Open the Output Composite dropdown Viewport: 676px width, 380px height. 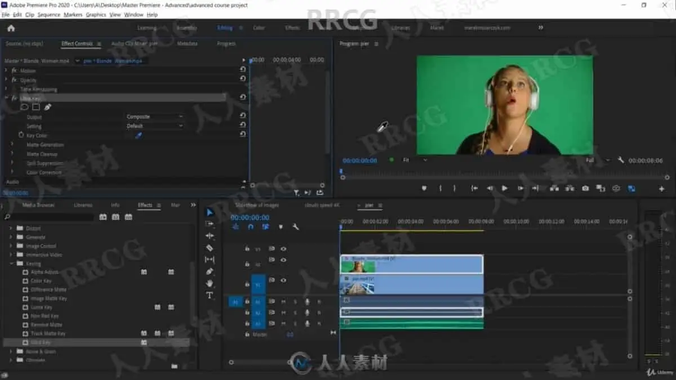tap(154, 117)
